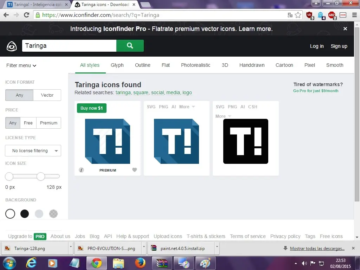Click the browser address bar URL
This screenshot has height=270, width=360.
[101, 15]
